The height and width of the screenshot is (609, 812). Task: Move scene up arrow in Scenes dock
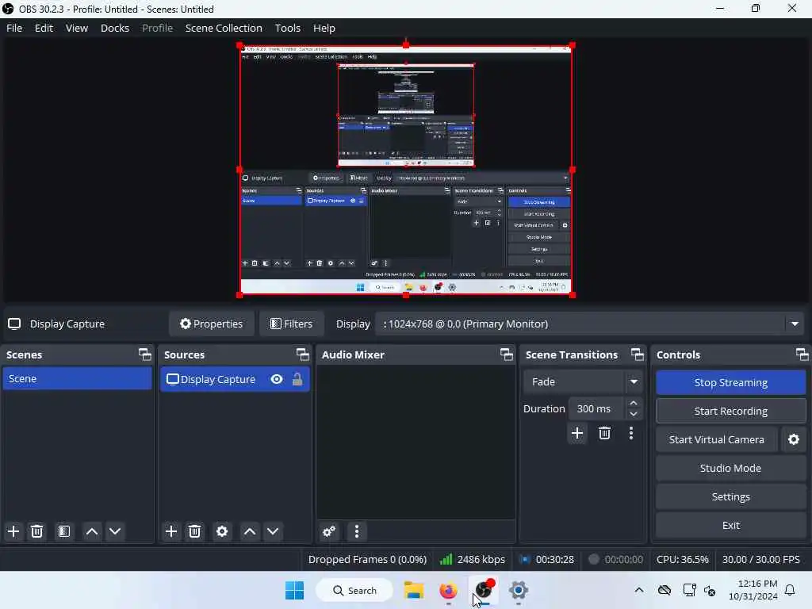(x=92, y=531)
